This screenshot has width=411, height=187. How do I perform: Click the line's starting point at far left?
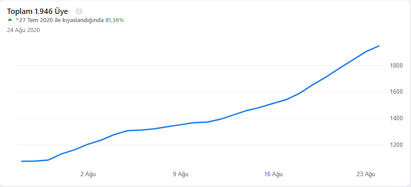point(22,161)
